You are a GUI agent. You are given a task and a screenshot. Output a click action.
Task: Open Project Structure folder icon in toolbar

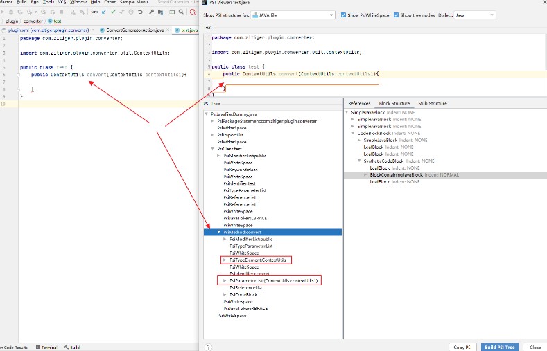pyautogui.click(x=160, y=12)
